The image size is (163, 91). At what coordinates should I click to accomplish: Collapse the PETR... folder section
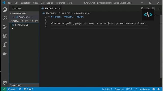(11, 21)
